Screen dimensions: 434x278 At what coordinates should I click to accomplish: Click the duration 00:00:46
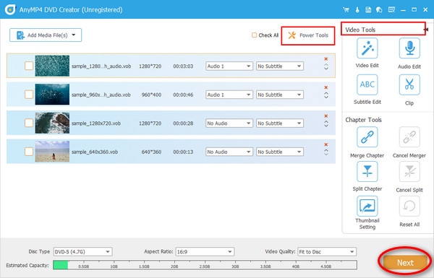(x=183, y=95)
